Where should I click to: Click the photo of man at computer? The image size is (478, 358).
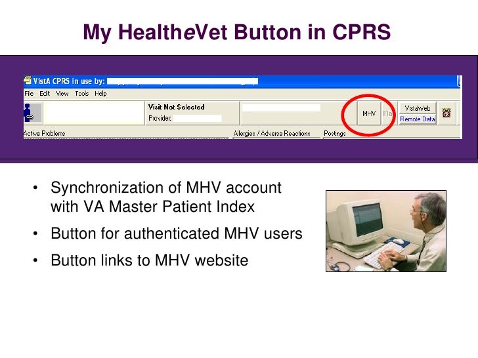[386, 231]
